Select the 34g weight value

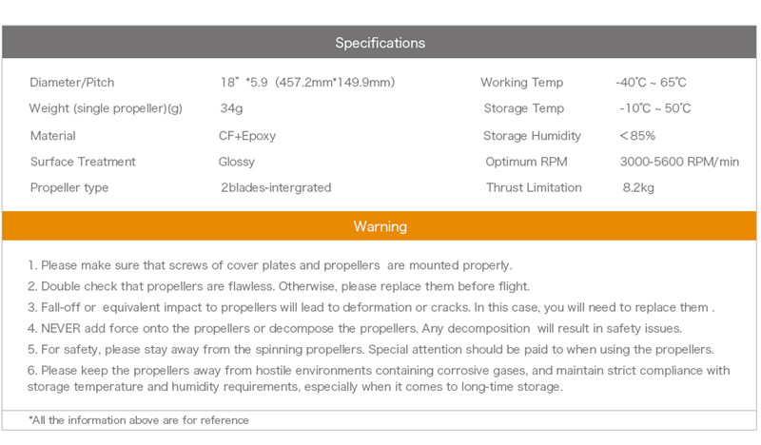tap(230, 108)
